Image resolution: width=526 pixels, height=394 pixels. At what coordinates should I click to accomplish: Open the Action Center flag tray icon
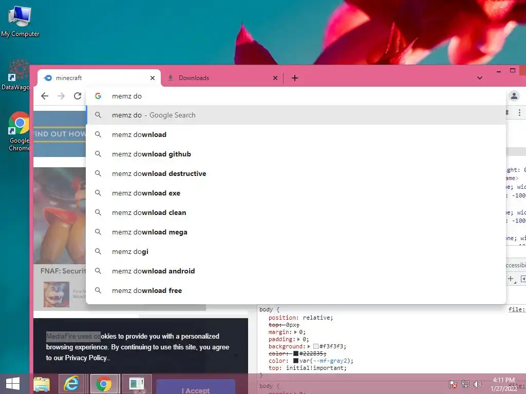pos(453,384)
